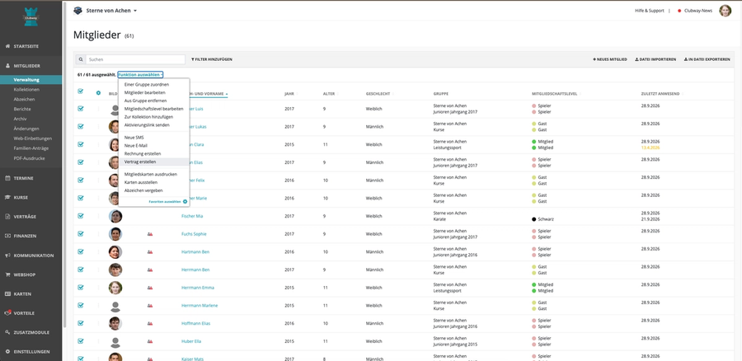The width and height of the screenshot is (742, 361).
Task: Open Termine calendar icon in sidebar
Action: click(7, 178)
